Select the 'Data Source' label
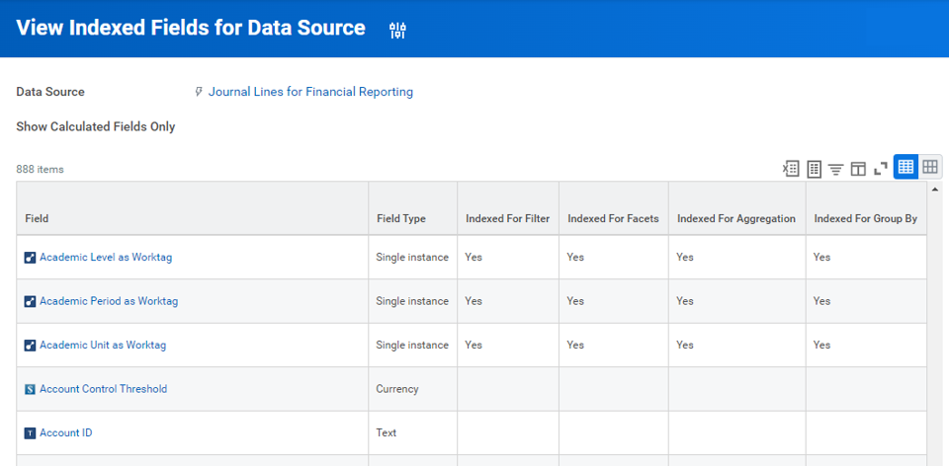Image resolution: width=949 pixels, height=466 pixels. [x=50, y=92]
